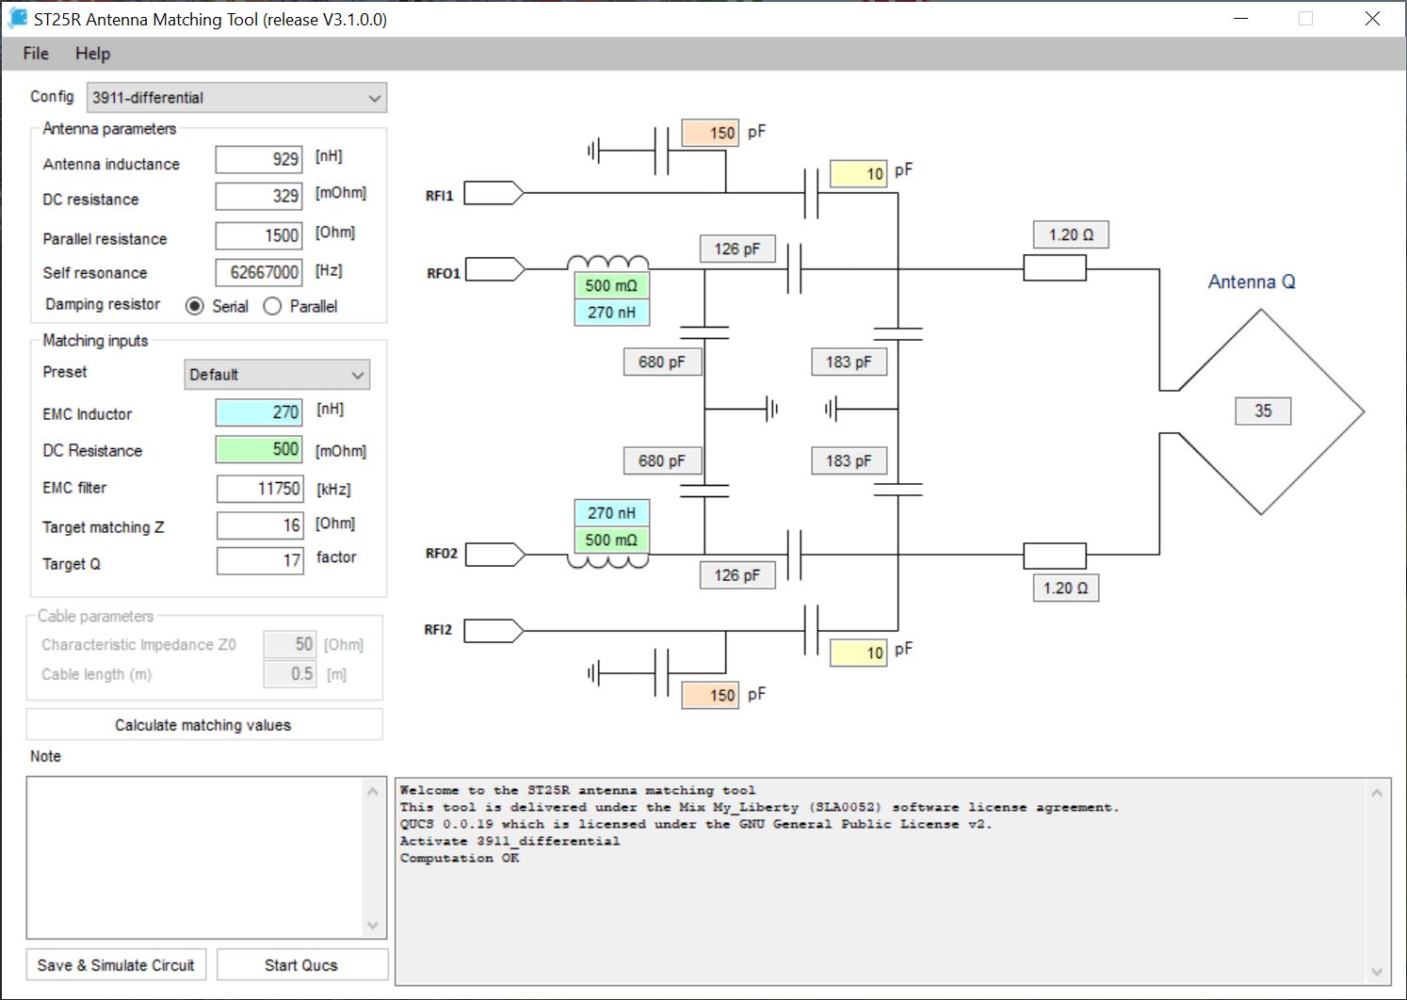Click the Target matching Z field
This screenshot has height=1000, width=1407.
point(260,525)
